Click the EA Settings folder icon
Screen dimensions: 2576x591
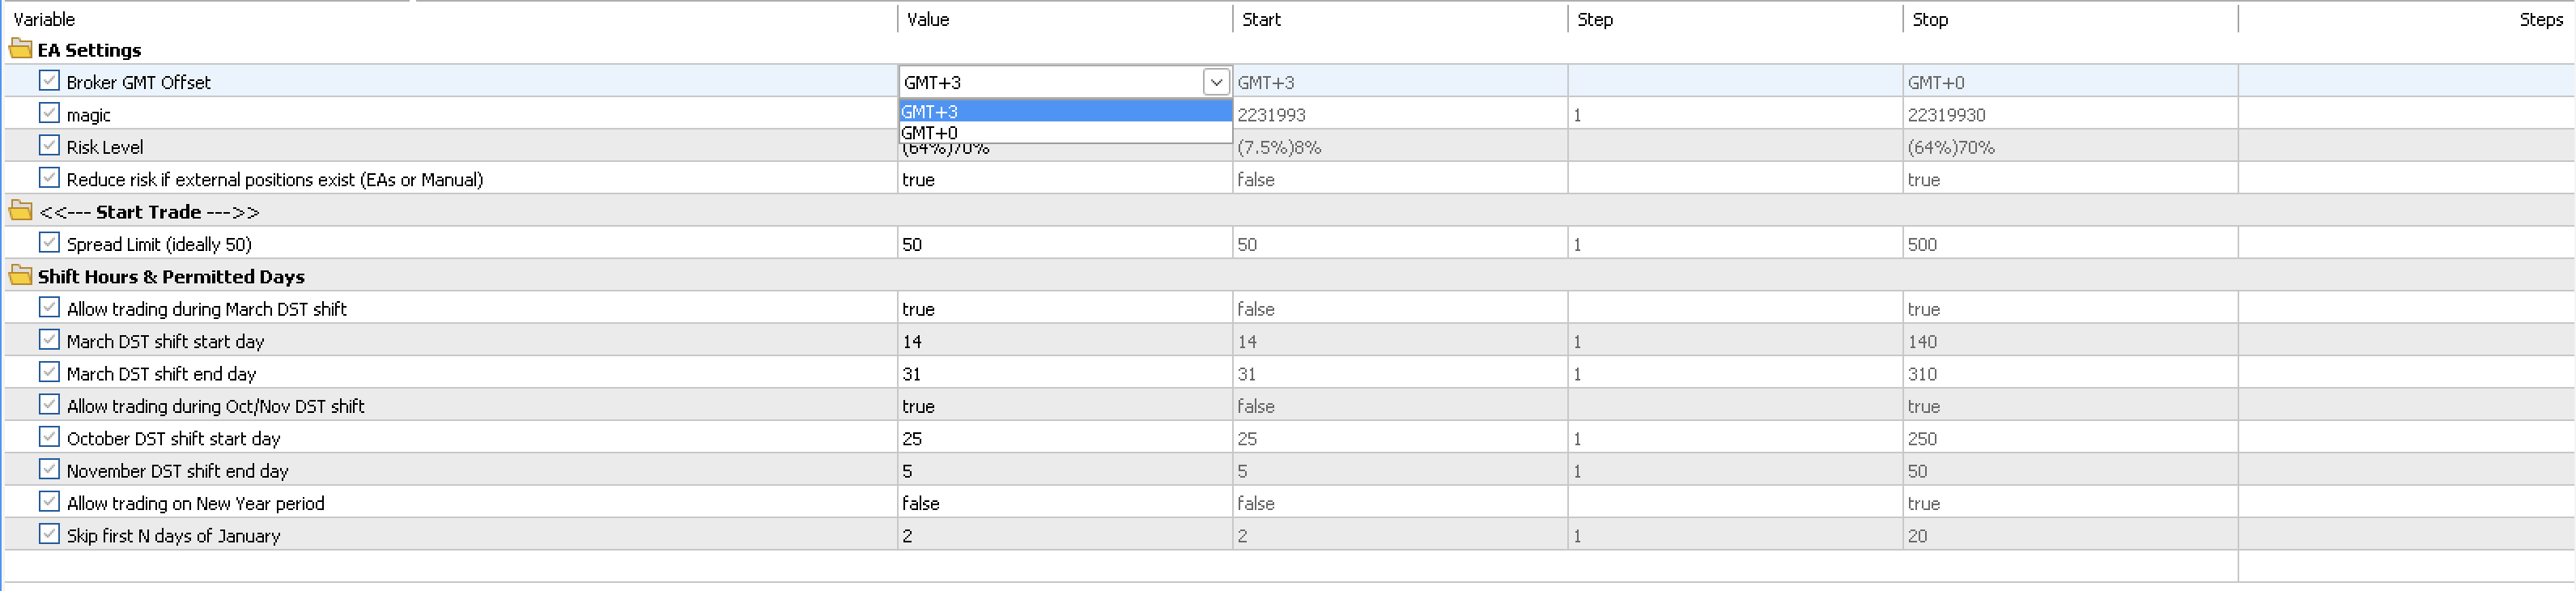click(20, 48)
